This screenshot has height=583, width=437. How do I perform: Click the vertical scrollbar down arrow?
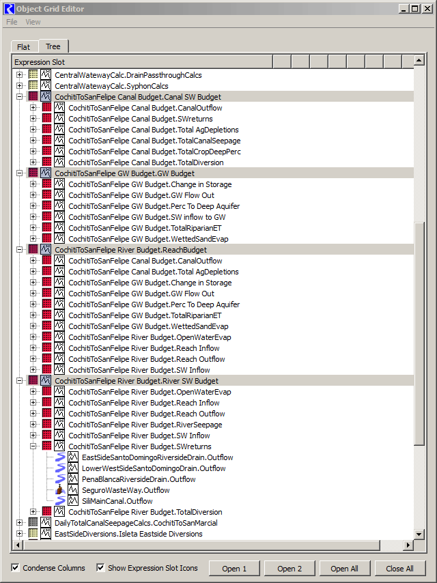pyautogui.click(x=419, y=535)
